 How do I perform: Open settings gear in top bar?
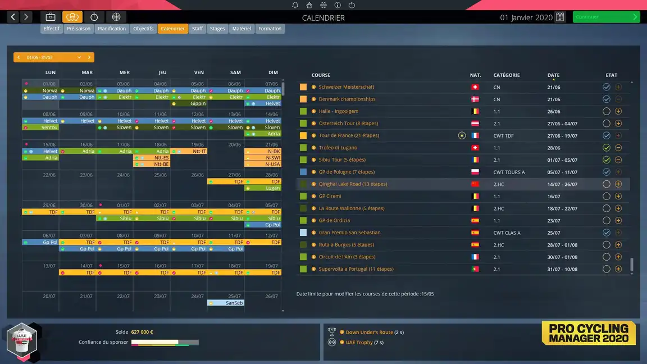point(323,5)
